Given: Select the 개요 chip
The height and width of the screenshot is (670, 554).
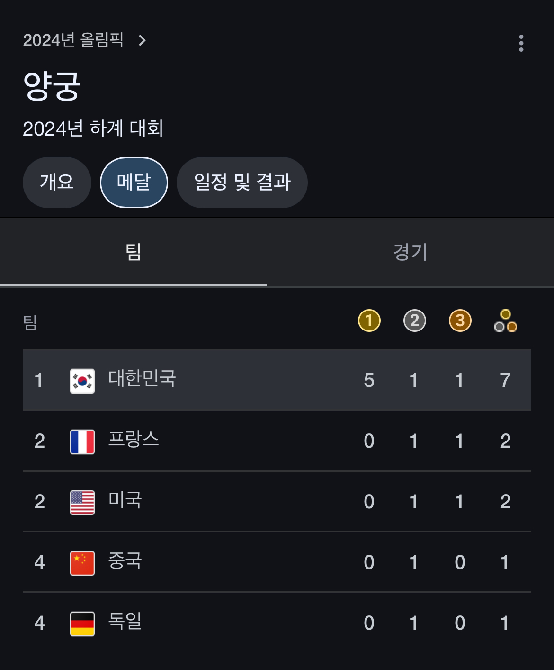Looking at the screenshot, I should 57,182.
